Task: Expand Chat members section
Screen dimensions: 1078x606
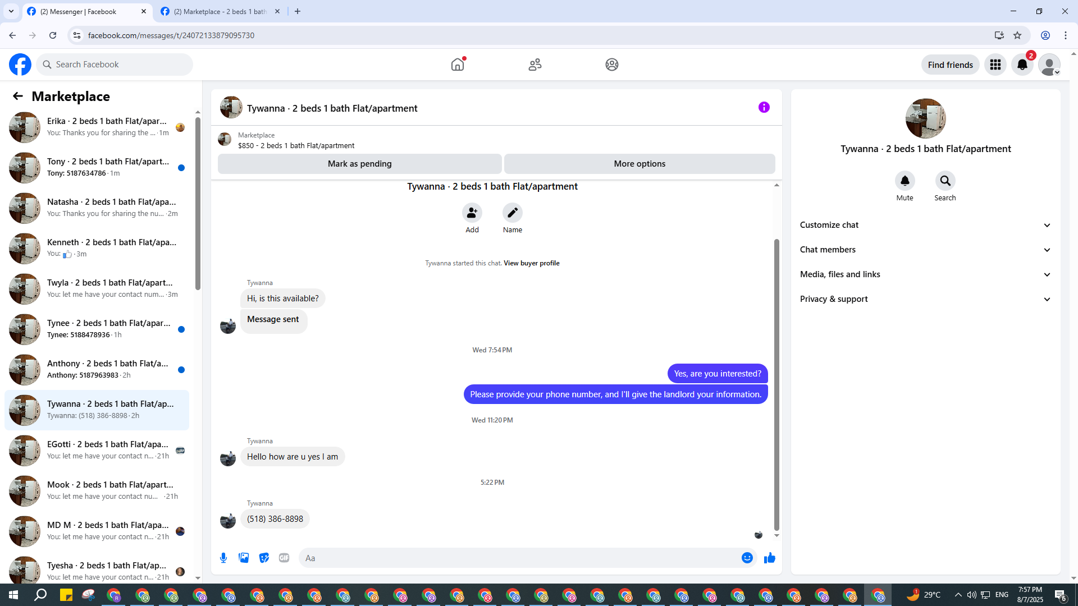Action: [925, 250]
